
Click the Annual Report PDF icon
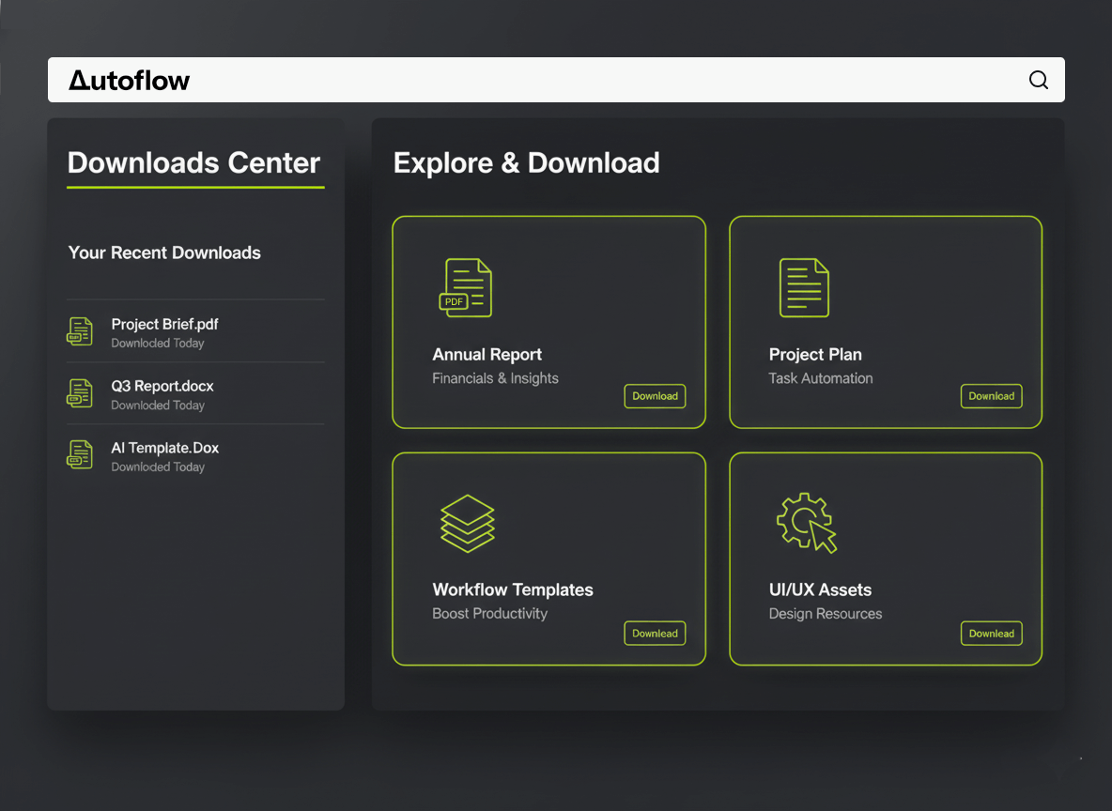tap(466, 287)
